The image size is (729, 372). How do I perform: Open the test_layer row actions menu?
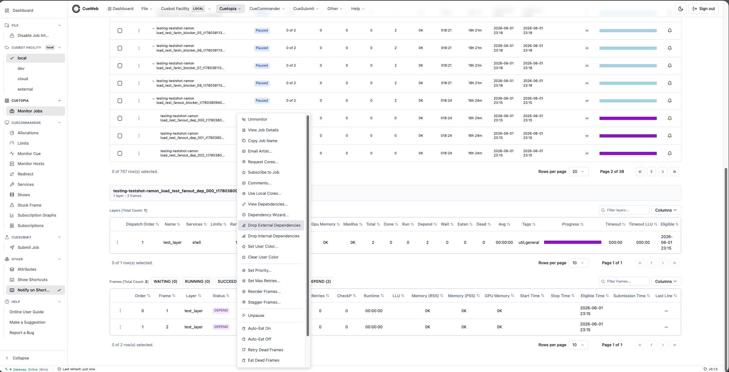click(x=117, y=242)
